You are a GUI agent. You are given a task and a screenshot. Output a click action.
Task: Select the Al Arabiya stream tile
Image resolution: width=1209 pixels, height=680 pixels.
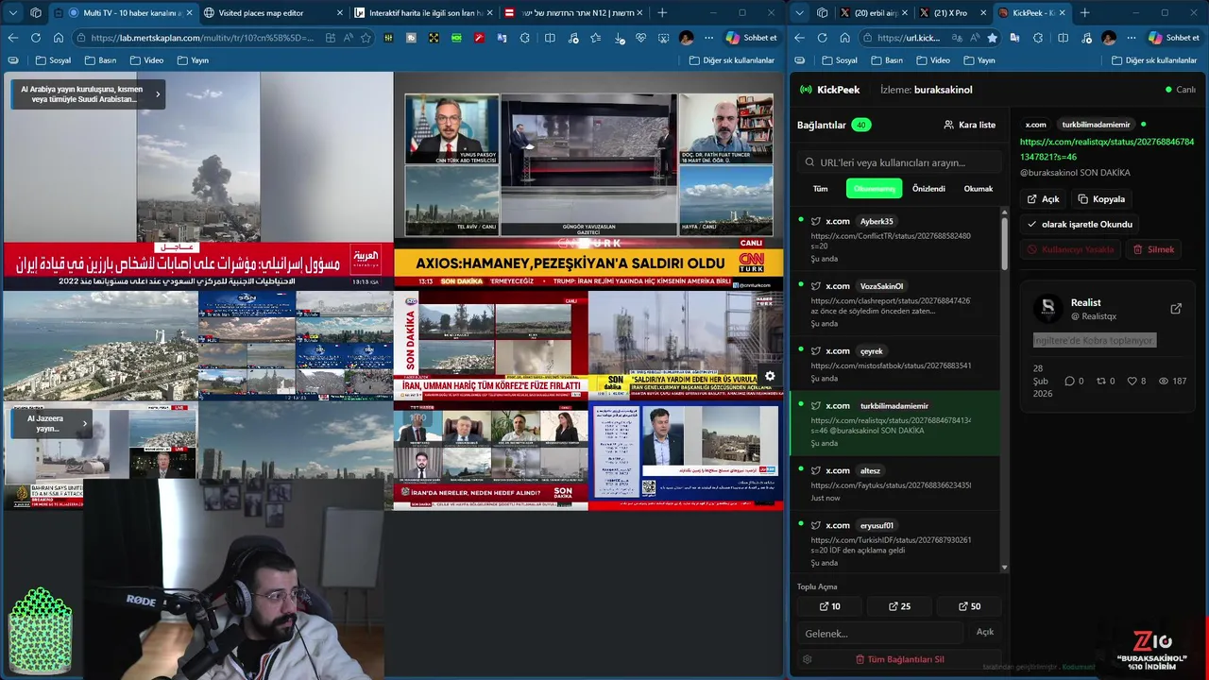point(197,179)
